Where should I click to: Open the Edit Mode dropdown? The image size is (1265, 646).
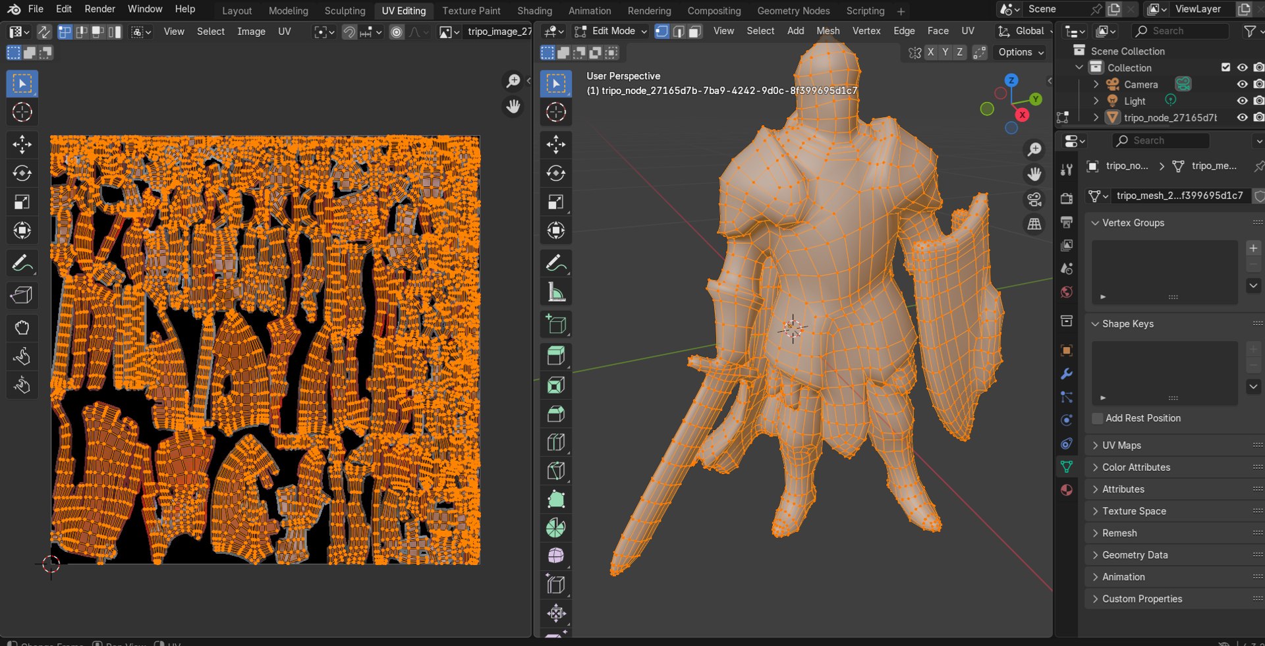[x=611, y=31]
